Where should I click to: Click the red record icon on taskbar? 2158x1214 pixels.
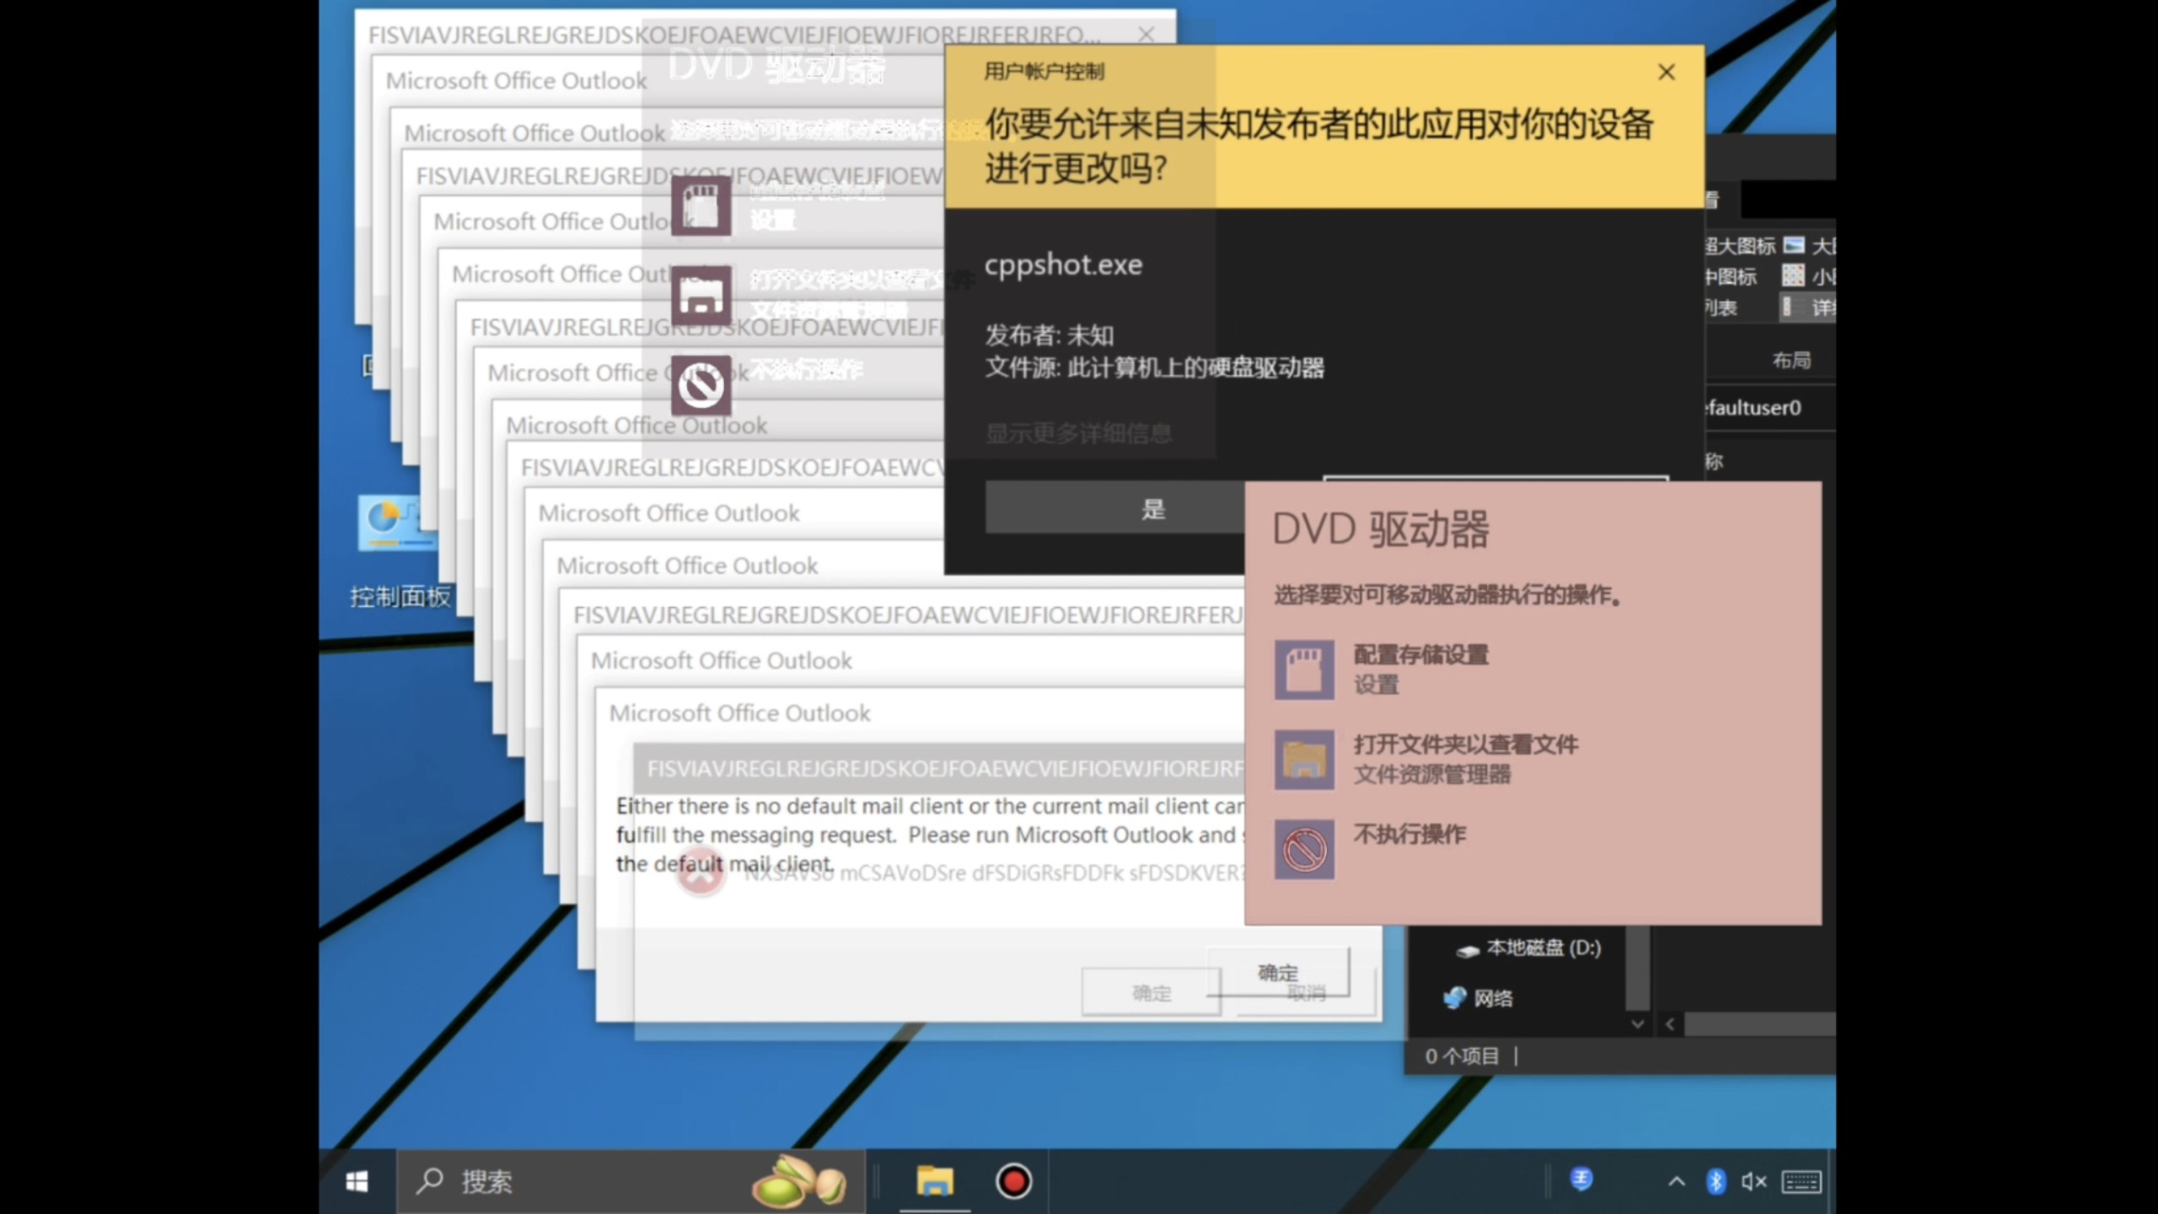[x=1013, y=1181]
